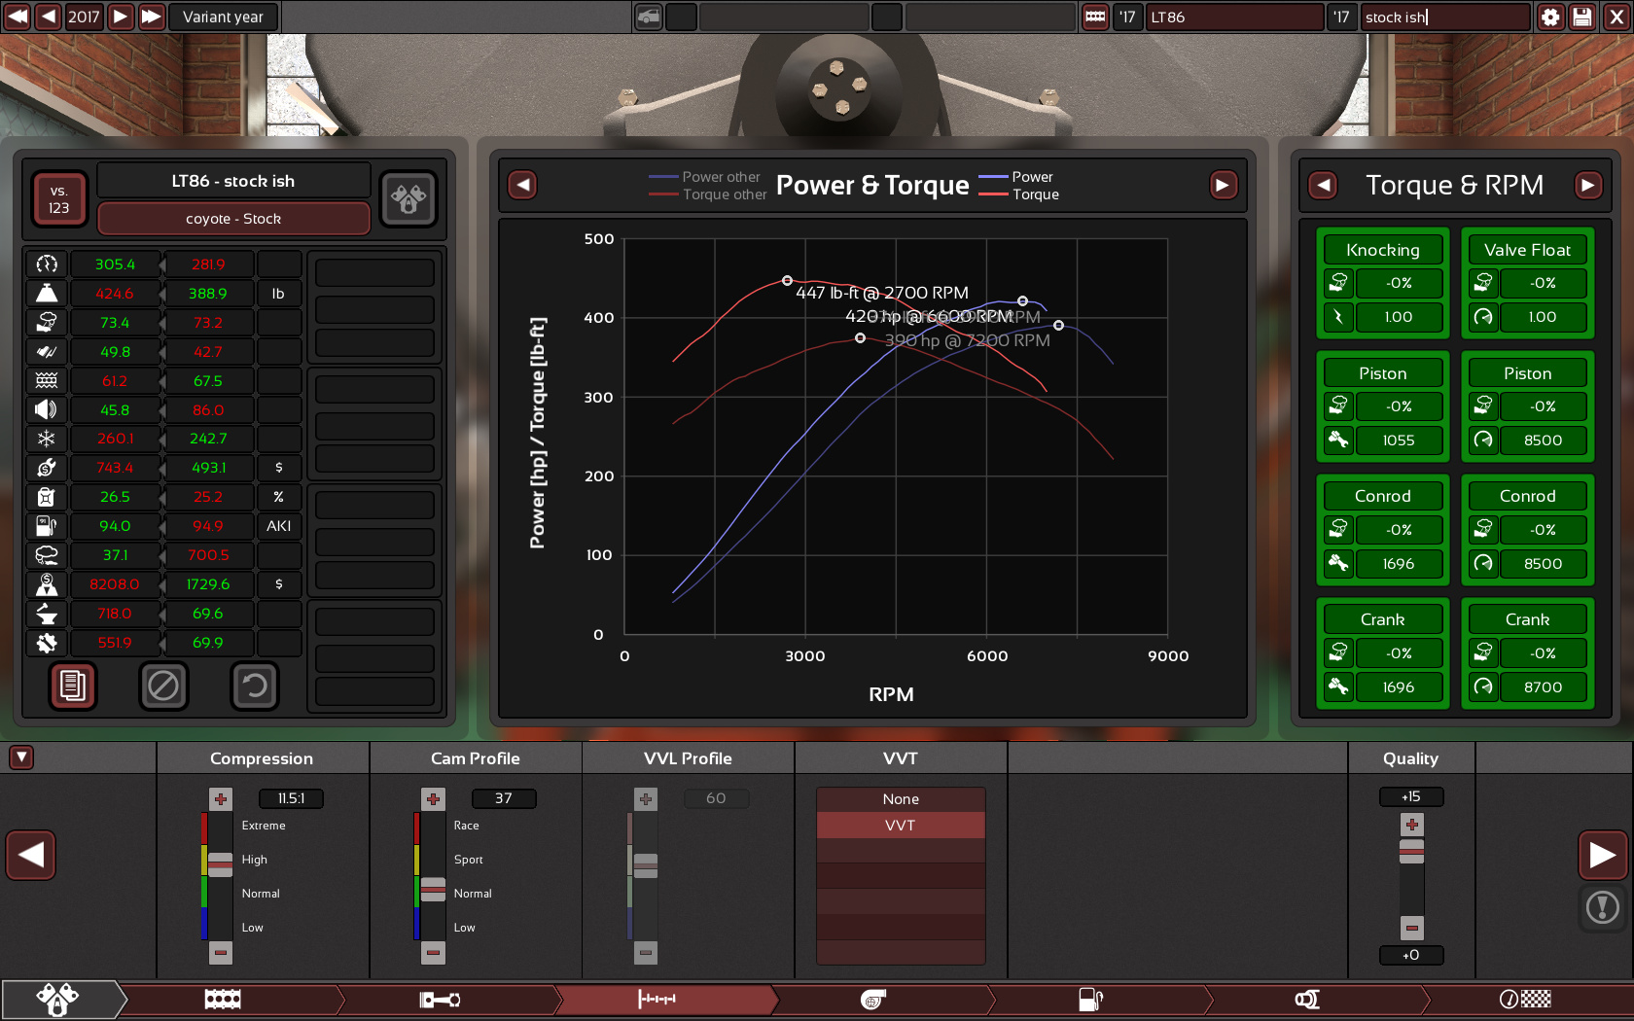Viewport: 1634px width, 1021px height.
Task: Select the VVT option in VVT list
Action: 901,826
